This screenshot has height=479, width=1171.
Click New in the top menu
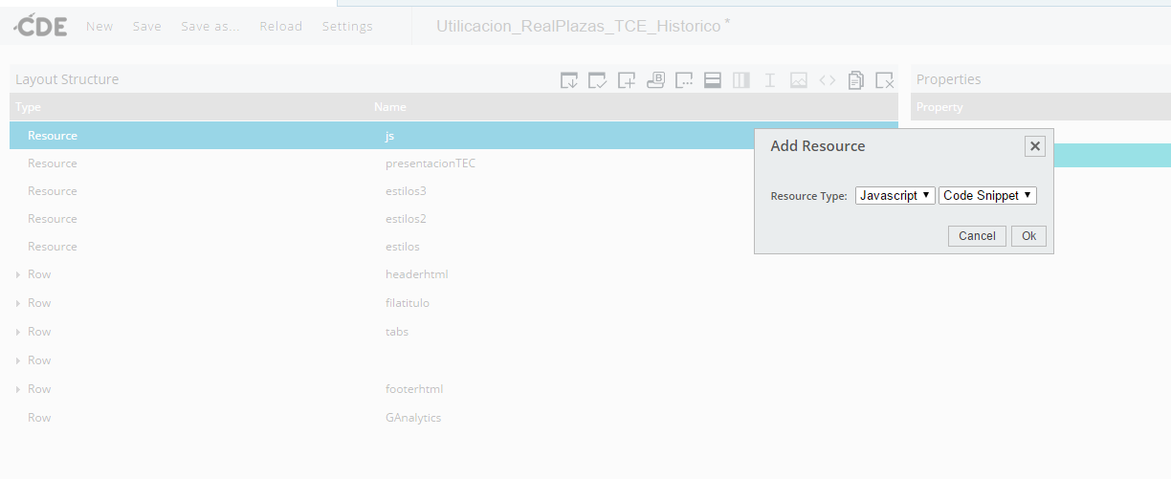99,27
